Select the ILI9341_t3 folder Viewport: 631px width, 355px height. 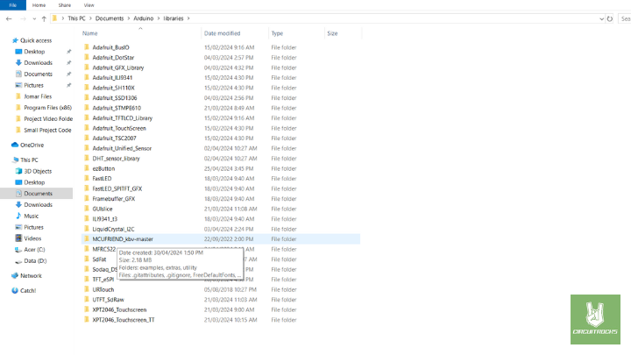(x=104, y=219)
